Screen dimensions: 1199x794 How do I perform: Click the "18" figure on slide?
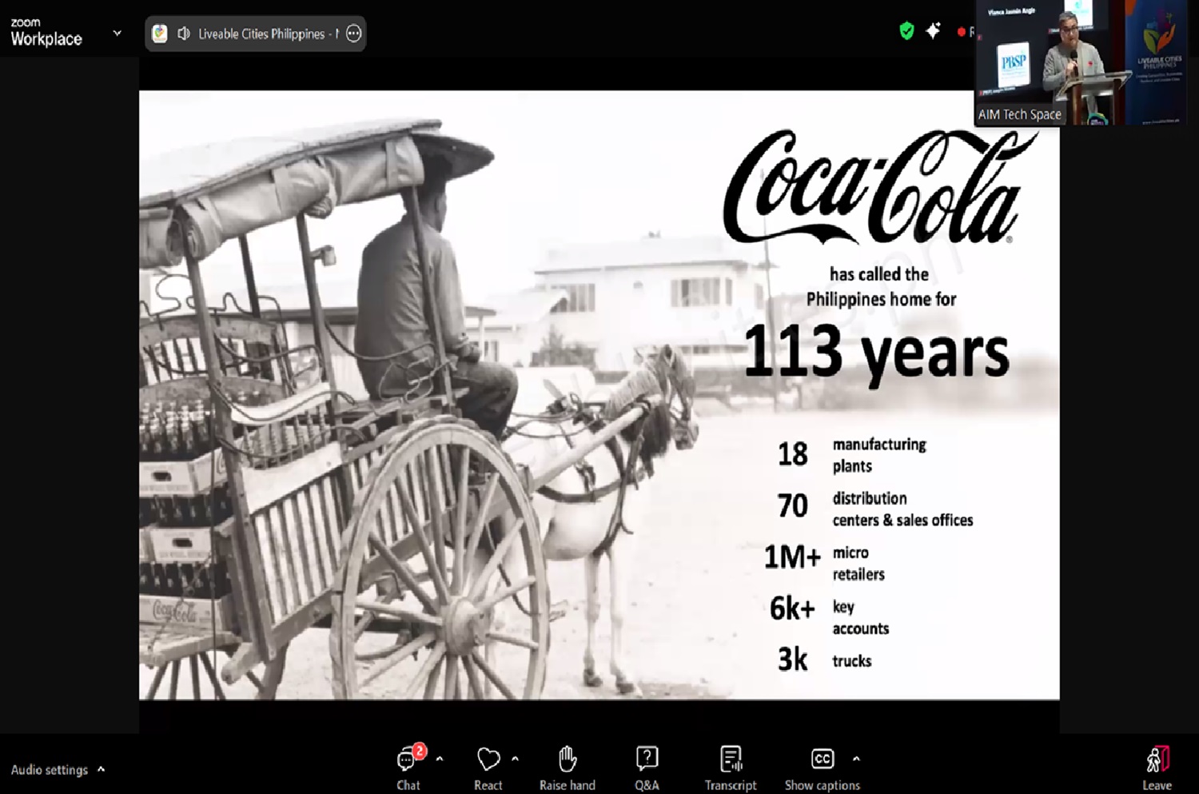[793, 454]
